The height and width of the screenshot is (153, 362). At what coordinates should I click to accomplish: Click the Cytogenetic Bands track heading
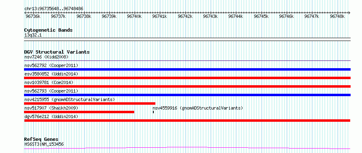[48, 30]
